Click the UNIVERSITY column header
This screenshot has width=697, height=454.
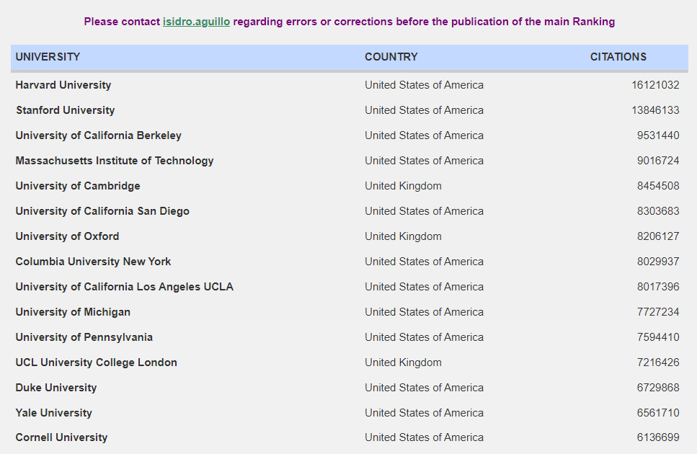(x=48, y=57)
